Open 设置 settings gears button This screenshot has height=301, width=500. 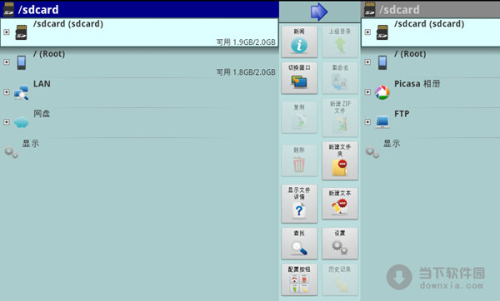[340, 244]
